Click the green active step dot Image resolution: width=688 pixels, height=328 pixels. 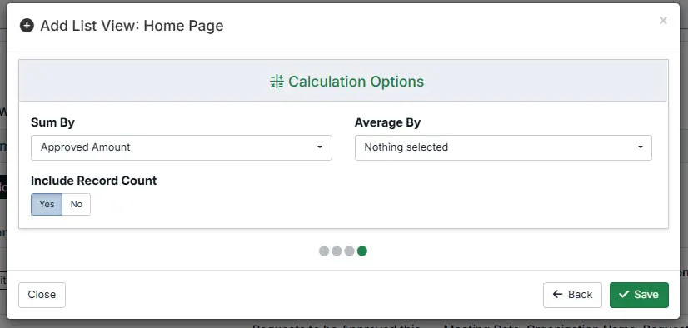(x=362, y=251)
